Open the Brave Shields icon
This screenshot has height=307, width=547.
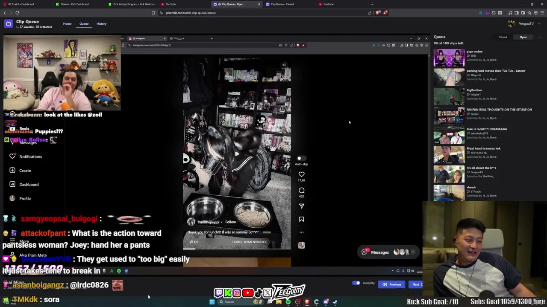point(378,13)
